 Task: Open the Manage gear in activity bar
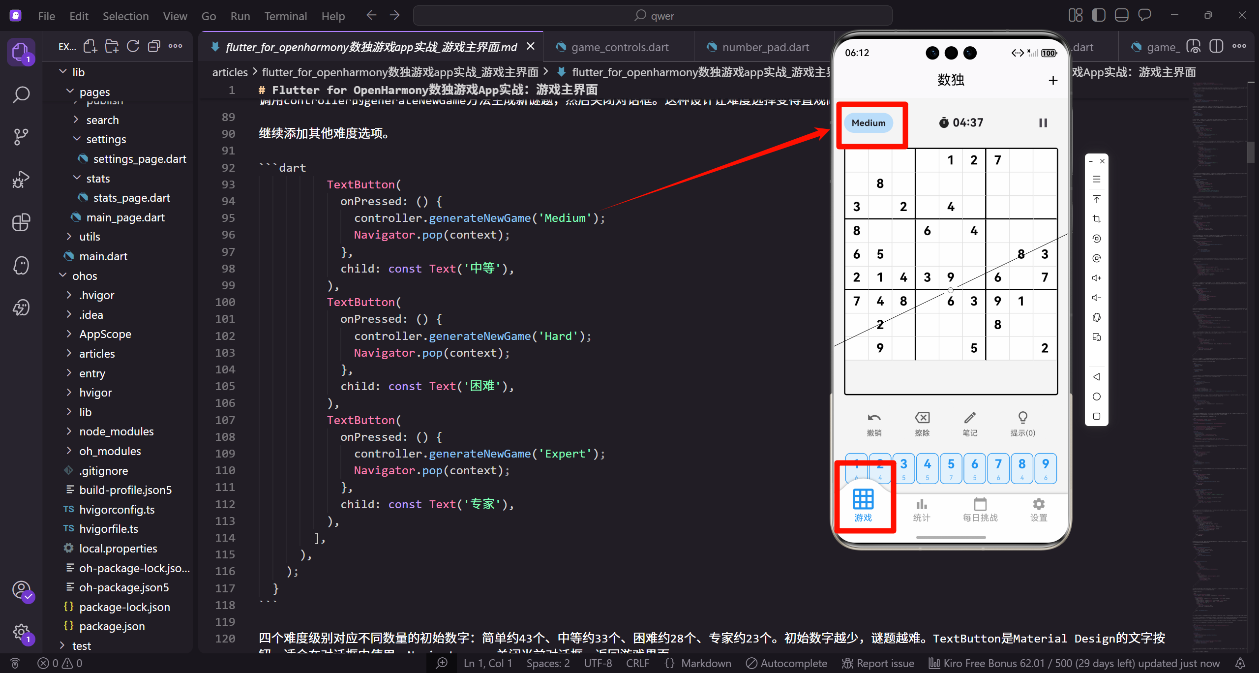[x=22, y=633]
